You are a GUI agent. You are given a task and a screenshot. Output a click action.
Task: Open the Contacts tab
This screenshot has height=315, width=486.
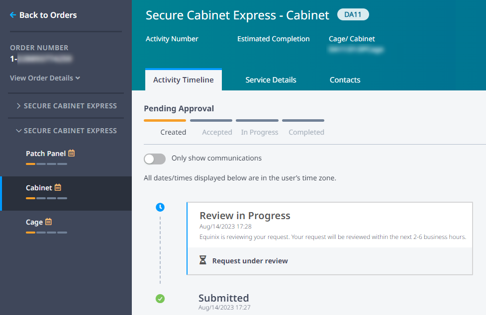(x=345, y=80)
